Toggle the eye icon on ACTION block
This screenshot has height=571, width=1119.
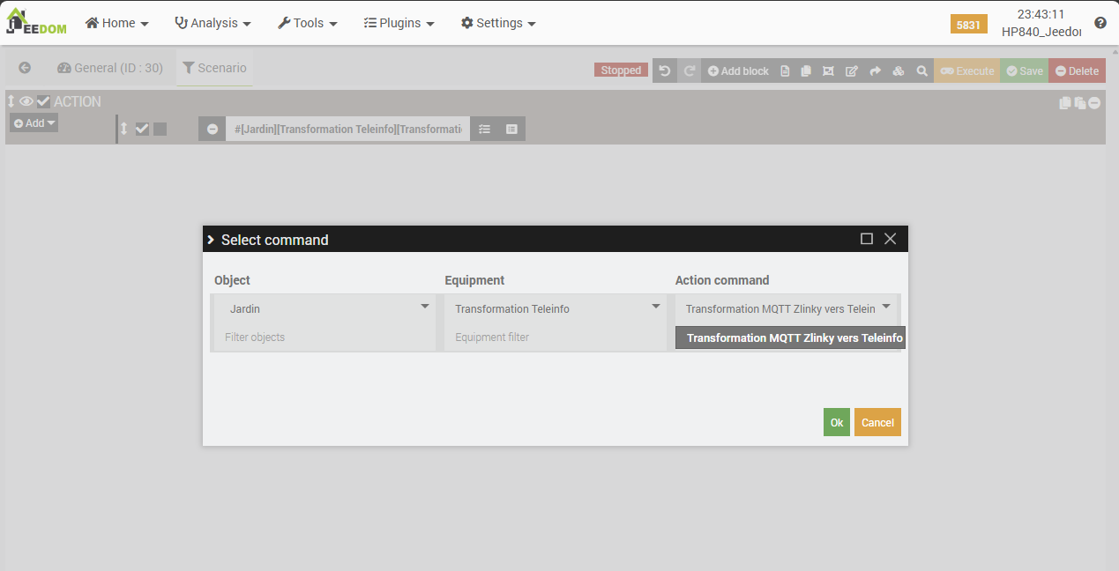[26, 101]
